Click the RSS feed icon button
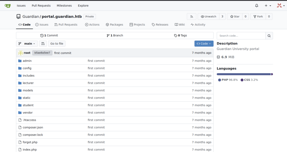The image size is (287, 152). coord(191,16)
